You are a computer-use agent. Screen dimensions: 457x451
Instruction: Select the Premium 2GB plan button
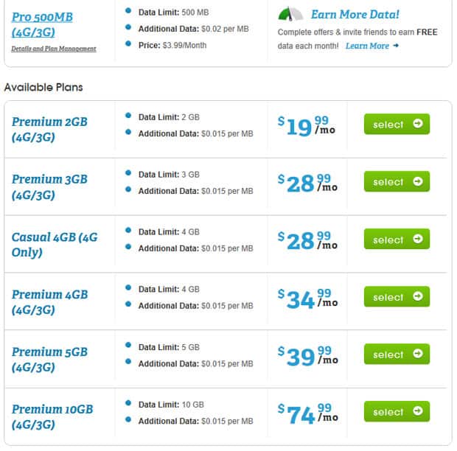(x=397, y=124)
